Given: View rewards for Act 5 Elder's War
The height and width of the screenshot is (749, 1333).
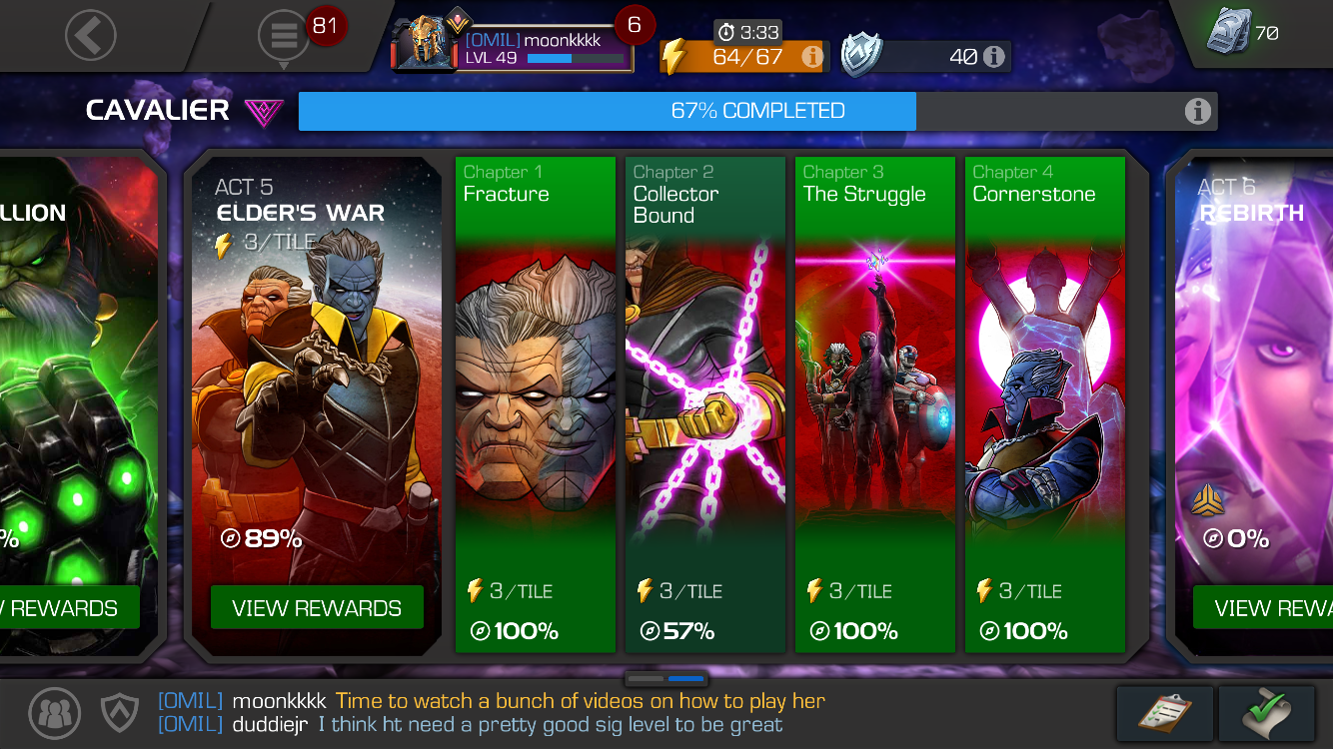Looking at the screenshot, I should pyautogui.click(x=317, y=608).
